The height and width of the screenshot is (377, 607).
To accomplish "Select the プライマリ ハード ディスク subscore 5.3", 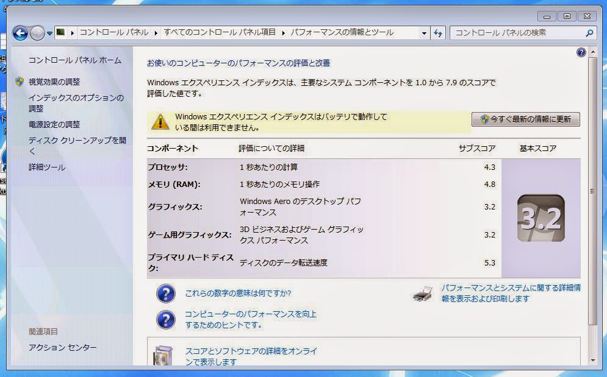I will tap(489, 263).
